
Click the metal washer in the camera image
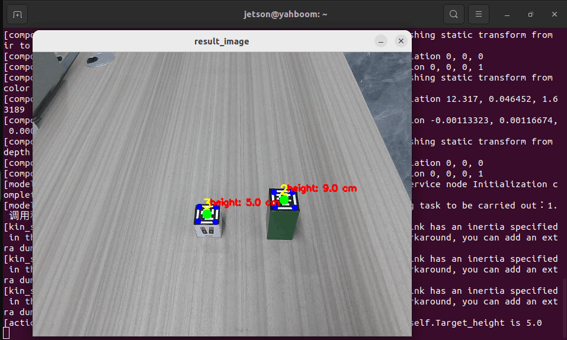tap(100, 60)
